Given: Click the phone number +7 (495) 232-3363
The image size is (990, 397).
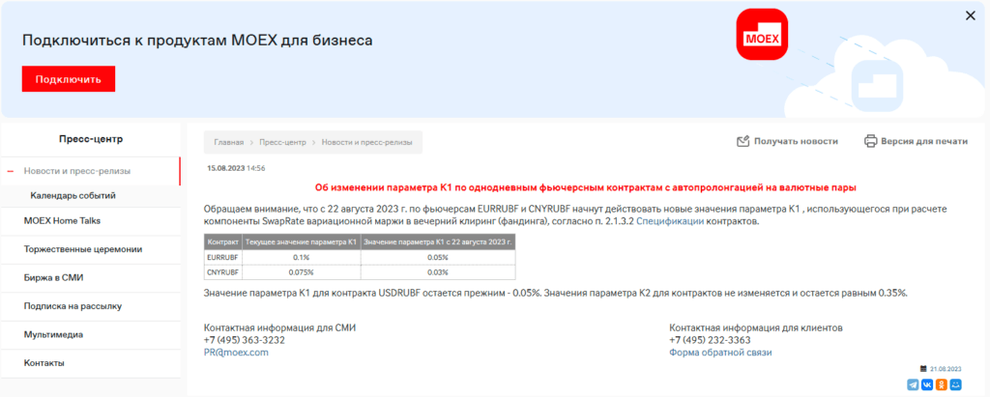Looking at the screenshot, I should point(710,340).
